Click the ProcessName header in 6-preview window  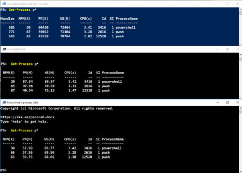click(x=113, y=139)
